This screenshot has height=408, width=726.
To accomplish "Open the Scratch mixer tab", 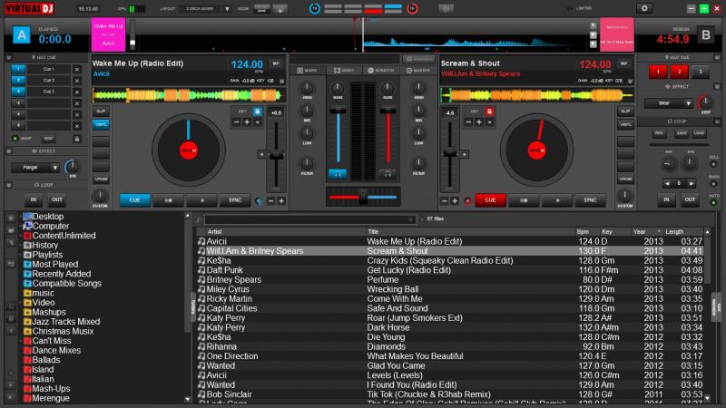I will (381, 70).
